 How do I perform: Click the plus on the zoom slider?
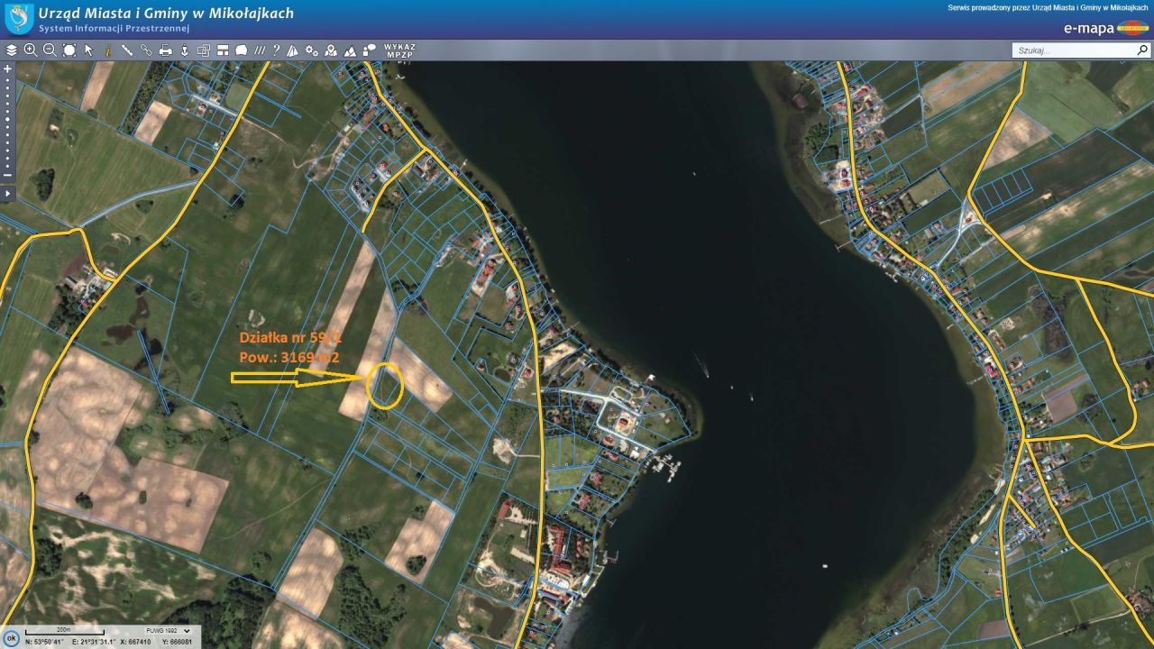tap(7, 69)
